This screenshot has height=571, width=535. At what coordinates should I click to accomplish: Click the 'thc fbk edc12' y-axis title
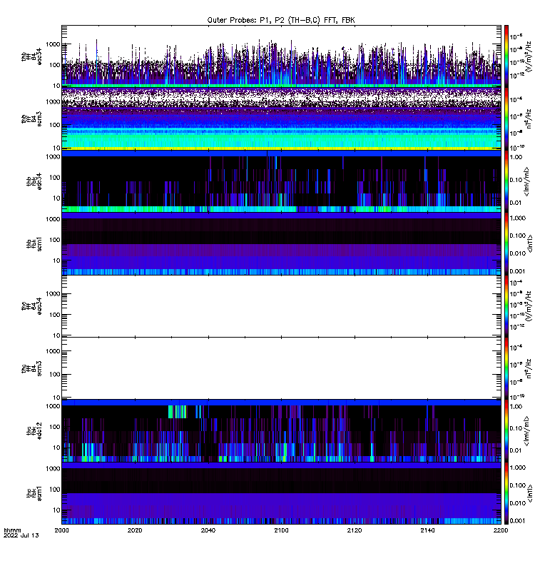coord(34,431)
